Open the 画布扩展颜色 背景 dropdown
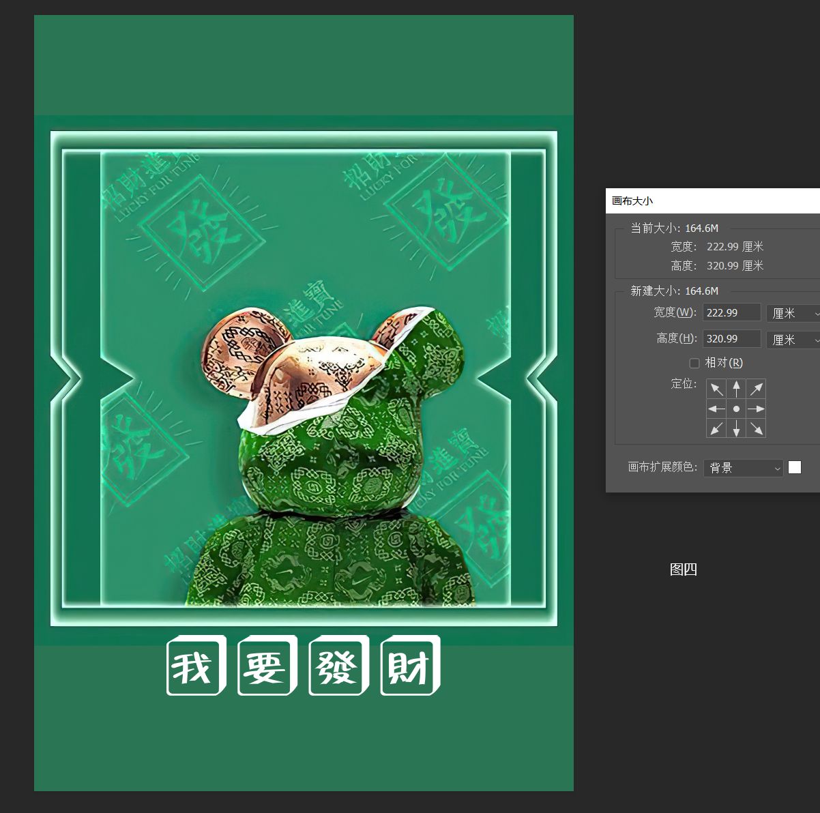Screen dimensions: 820x813 click(x=744, y=468)
